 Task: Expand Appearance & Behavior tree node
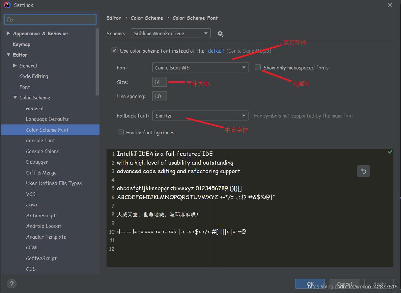8,33
